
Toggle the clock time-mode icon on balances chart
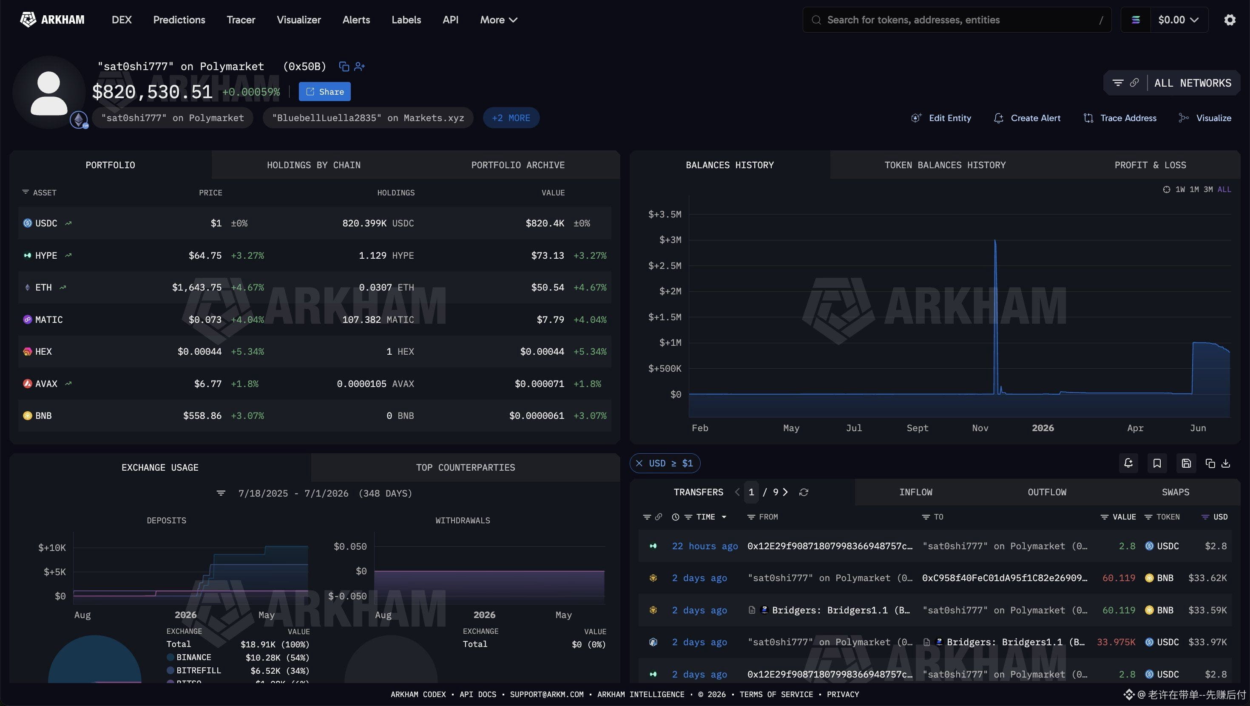(1167, 189)
